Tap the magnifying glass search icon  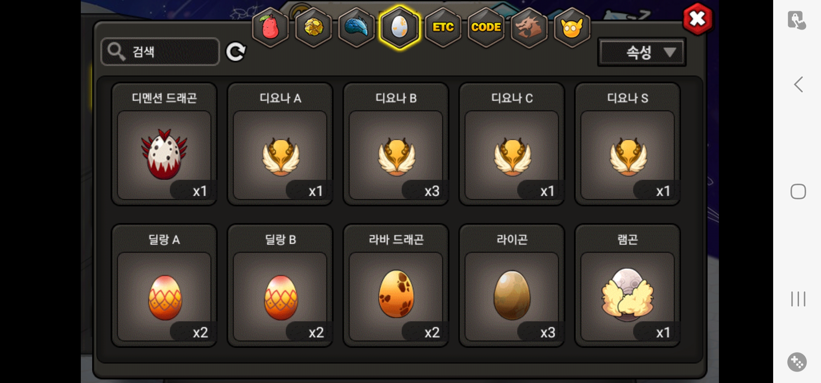tap(116, 52)
